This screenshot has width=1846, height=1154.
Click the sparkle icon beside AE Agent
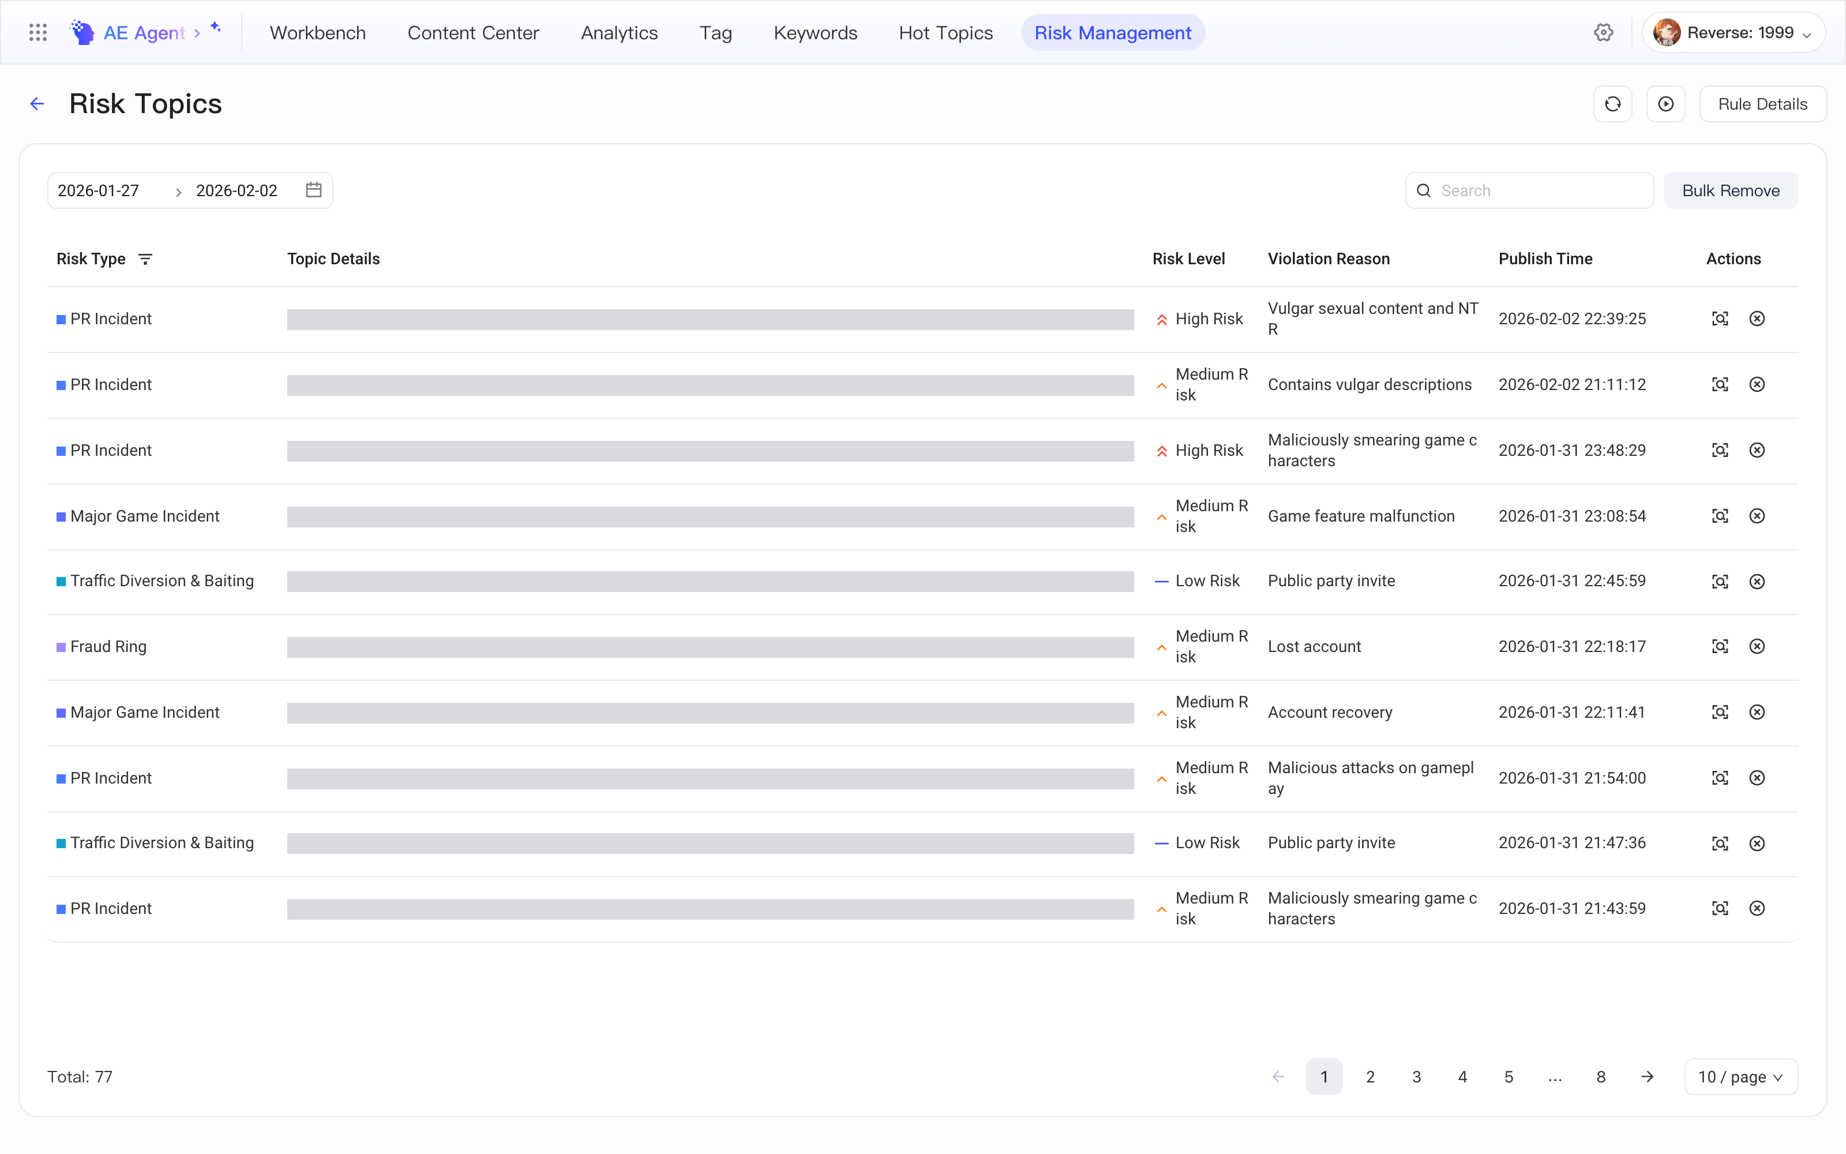coord(216,27)
